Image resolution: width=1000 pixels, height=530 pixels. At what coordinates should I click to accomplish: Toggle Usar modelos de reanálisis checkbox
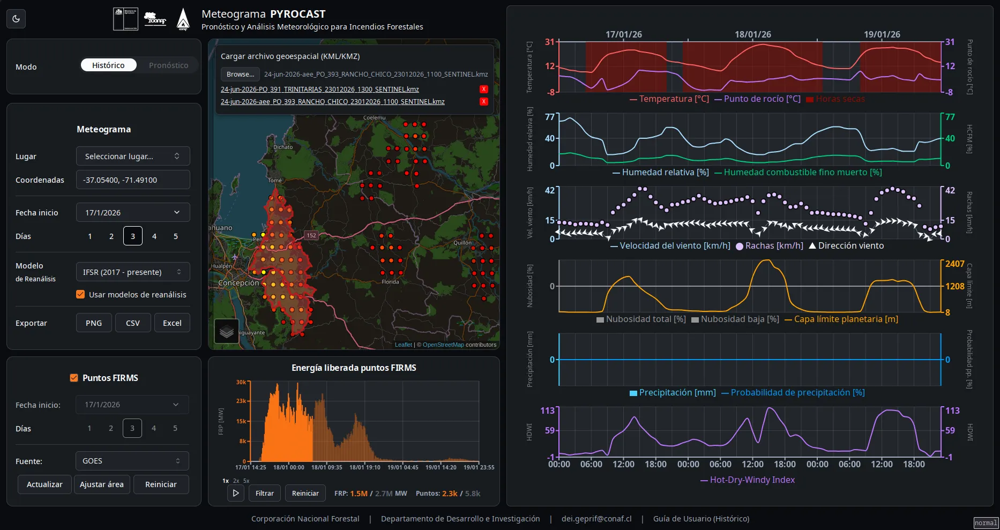click(x=80, y=294)
